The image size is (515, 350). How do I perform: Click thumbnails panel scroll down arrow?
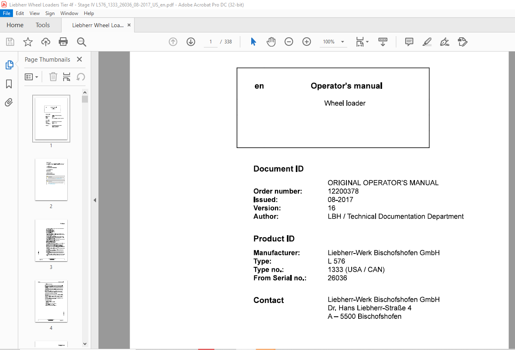(85, 344)
